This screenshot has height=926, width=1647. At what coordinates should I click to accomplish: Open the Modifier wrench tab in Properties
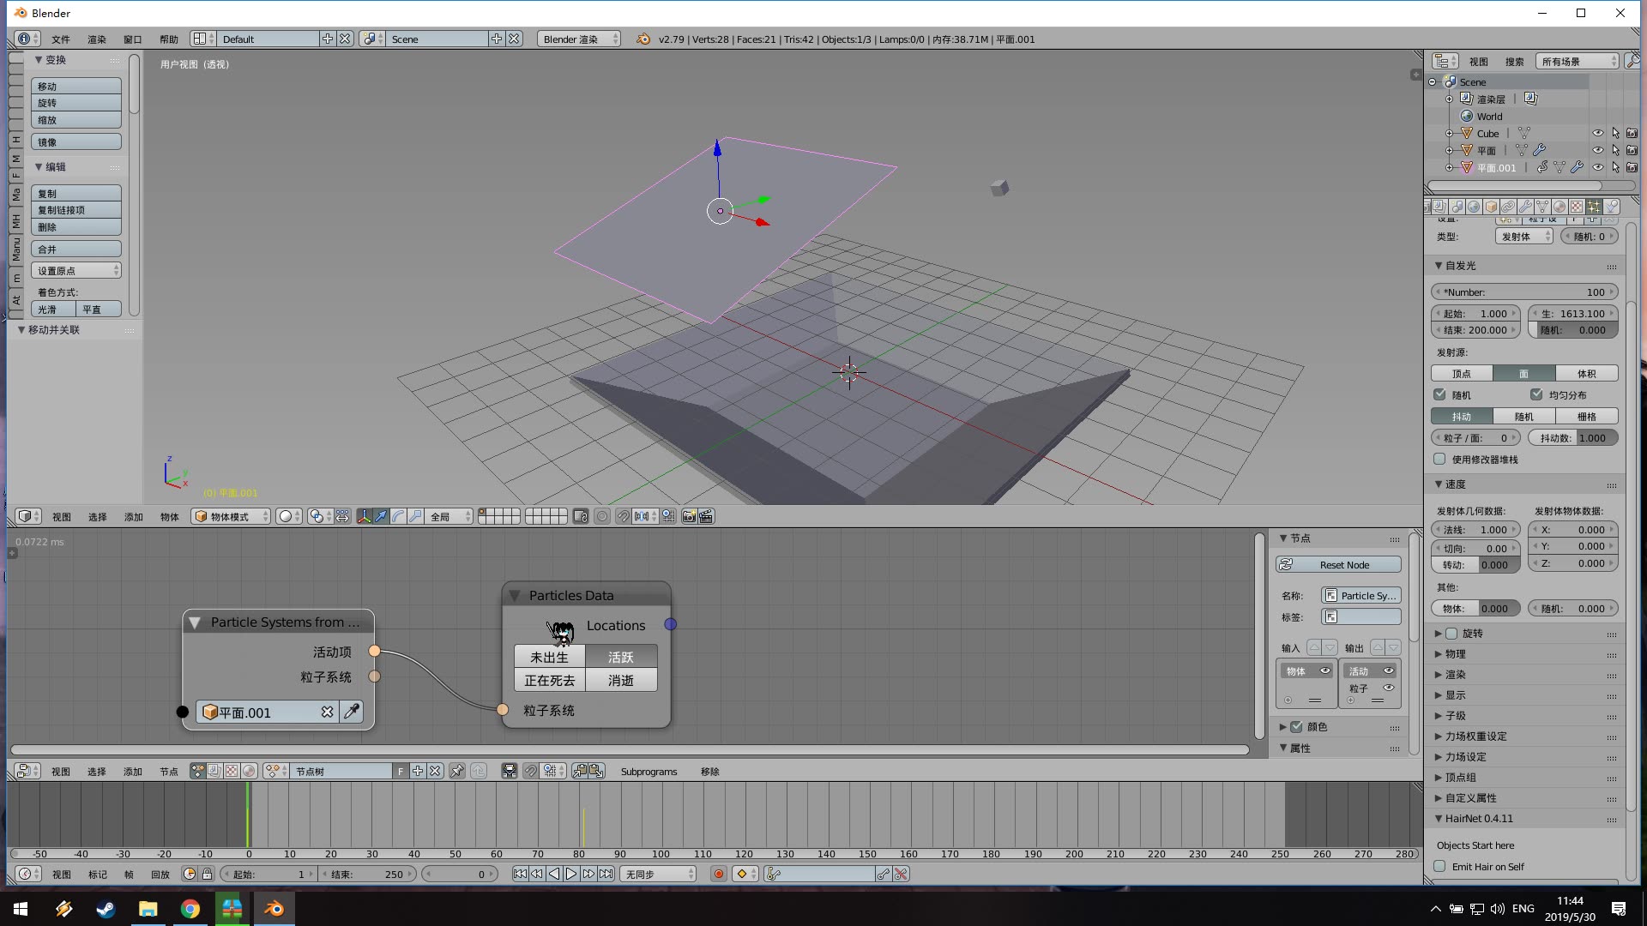(x=1525, y=207)
